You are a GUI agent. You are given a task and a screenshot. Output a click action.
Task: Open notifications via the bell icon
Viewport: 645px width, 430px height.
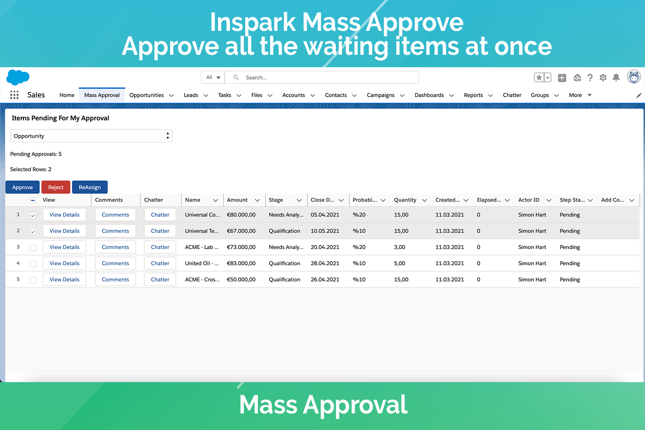[x=616, y=78]
